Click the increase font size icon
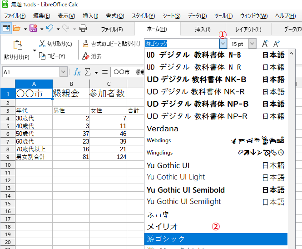This screenshot has height=249, width=302. [265, 44]
